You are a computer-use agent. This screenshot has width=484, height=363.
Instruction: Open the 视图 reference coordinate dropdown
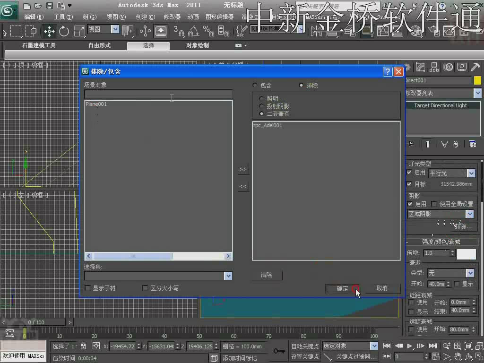pyautogui.click(x=115, y=29)
